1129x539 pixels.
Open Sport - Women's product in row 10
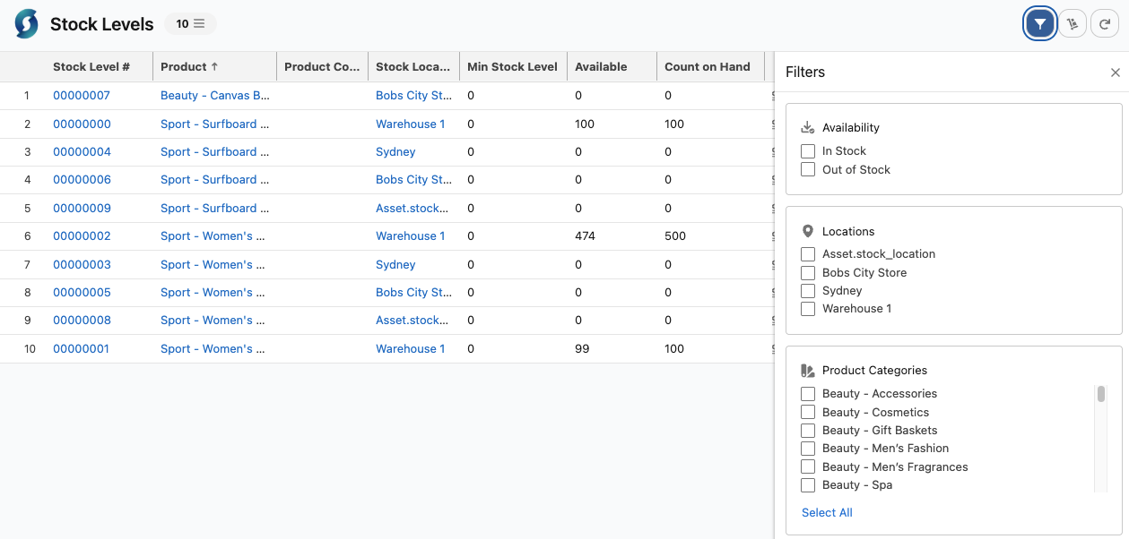click(213, 349)
